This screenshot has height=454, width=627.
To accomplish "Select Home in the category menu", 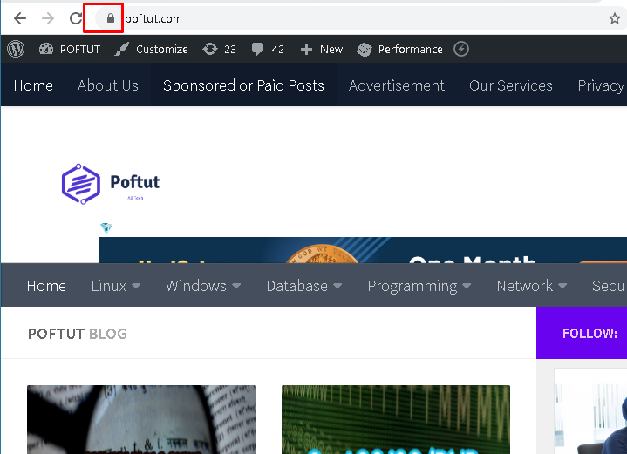I will (46, 286).
